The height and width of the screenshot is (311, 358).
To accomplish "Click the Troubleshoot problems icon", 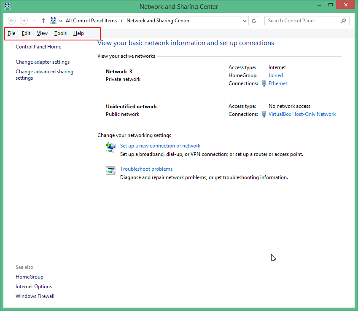I will click(110, 170).
